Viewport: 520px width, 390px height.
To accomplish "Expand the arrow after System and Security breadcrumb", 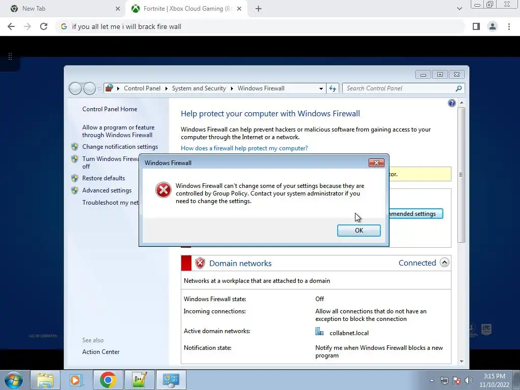I will tap(232, 88).
